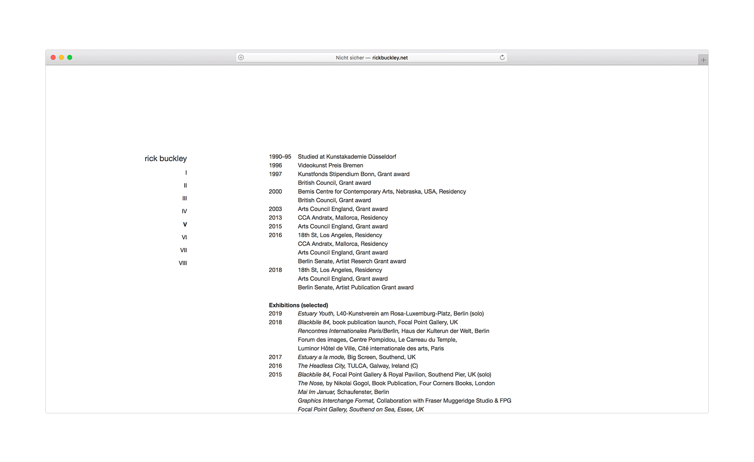Click 'Estuary a la mode' exhibition entry

357,357
